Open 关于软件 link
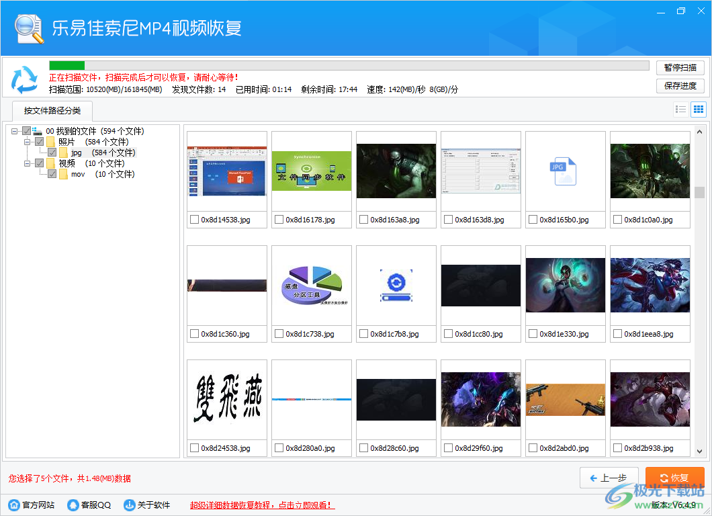 pyautogui.click(x=153, y=505)
